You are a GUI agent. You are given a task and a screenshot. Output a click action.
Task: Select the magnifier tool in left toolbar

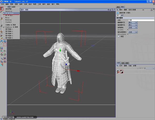point(1,26)
